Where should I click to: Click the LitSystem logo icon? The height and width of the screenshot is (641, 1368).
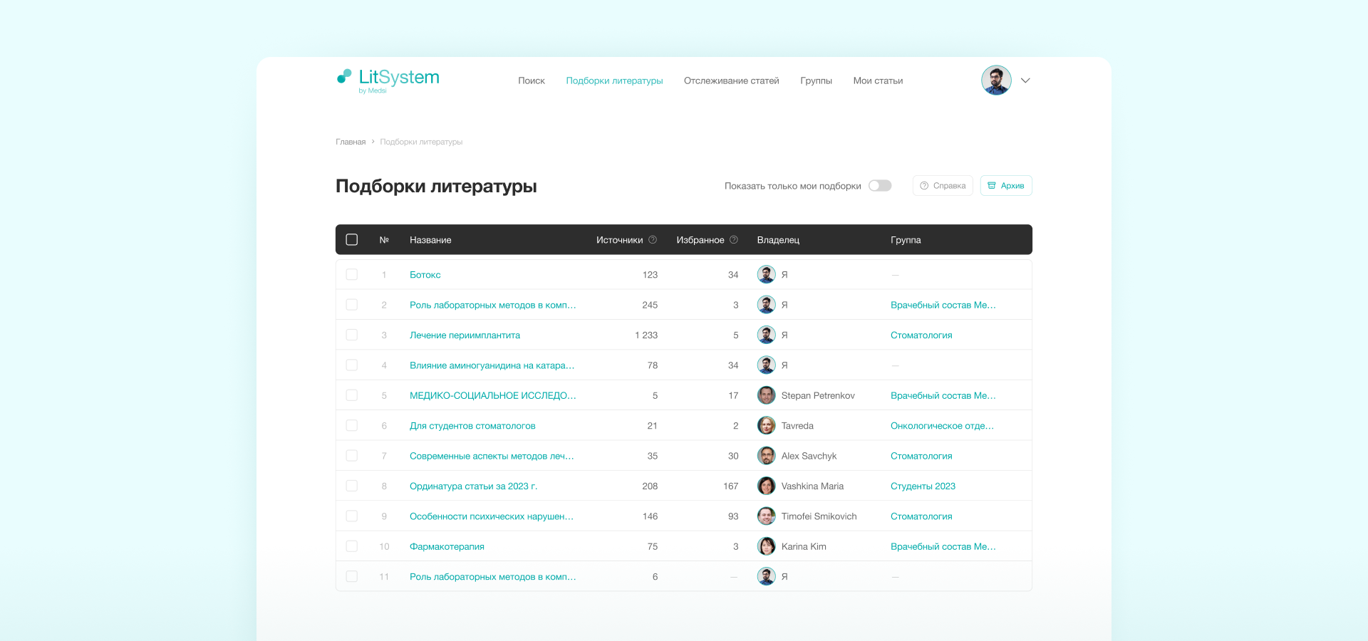(344, 76)
